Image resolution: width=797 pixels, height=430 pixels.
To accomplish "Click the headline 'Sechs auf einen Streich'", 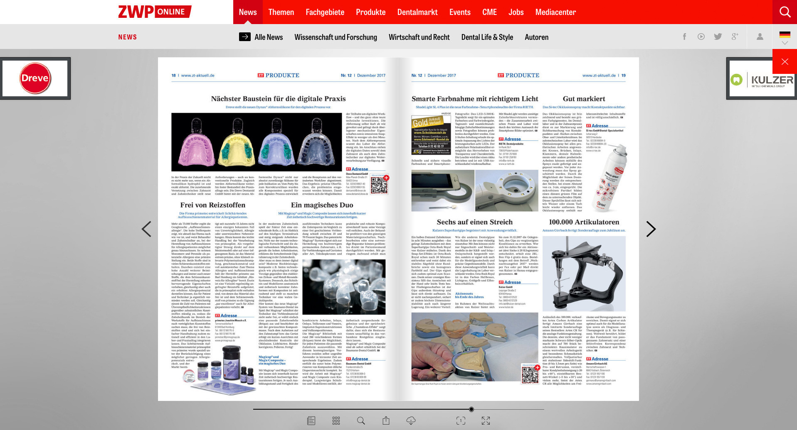I will tap(474, 222).
